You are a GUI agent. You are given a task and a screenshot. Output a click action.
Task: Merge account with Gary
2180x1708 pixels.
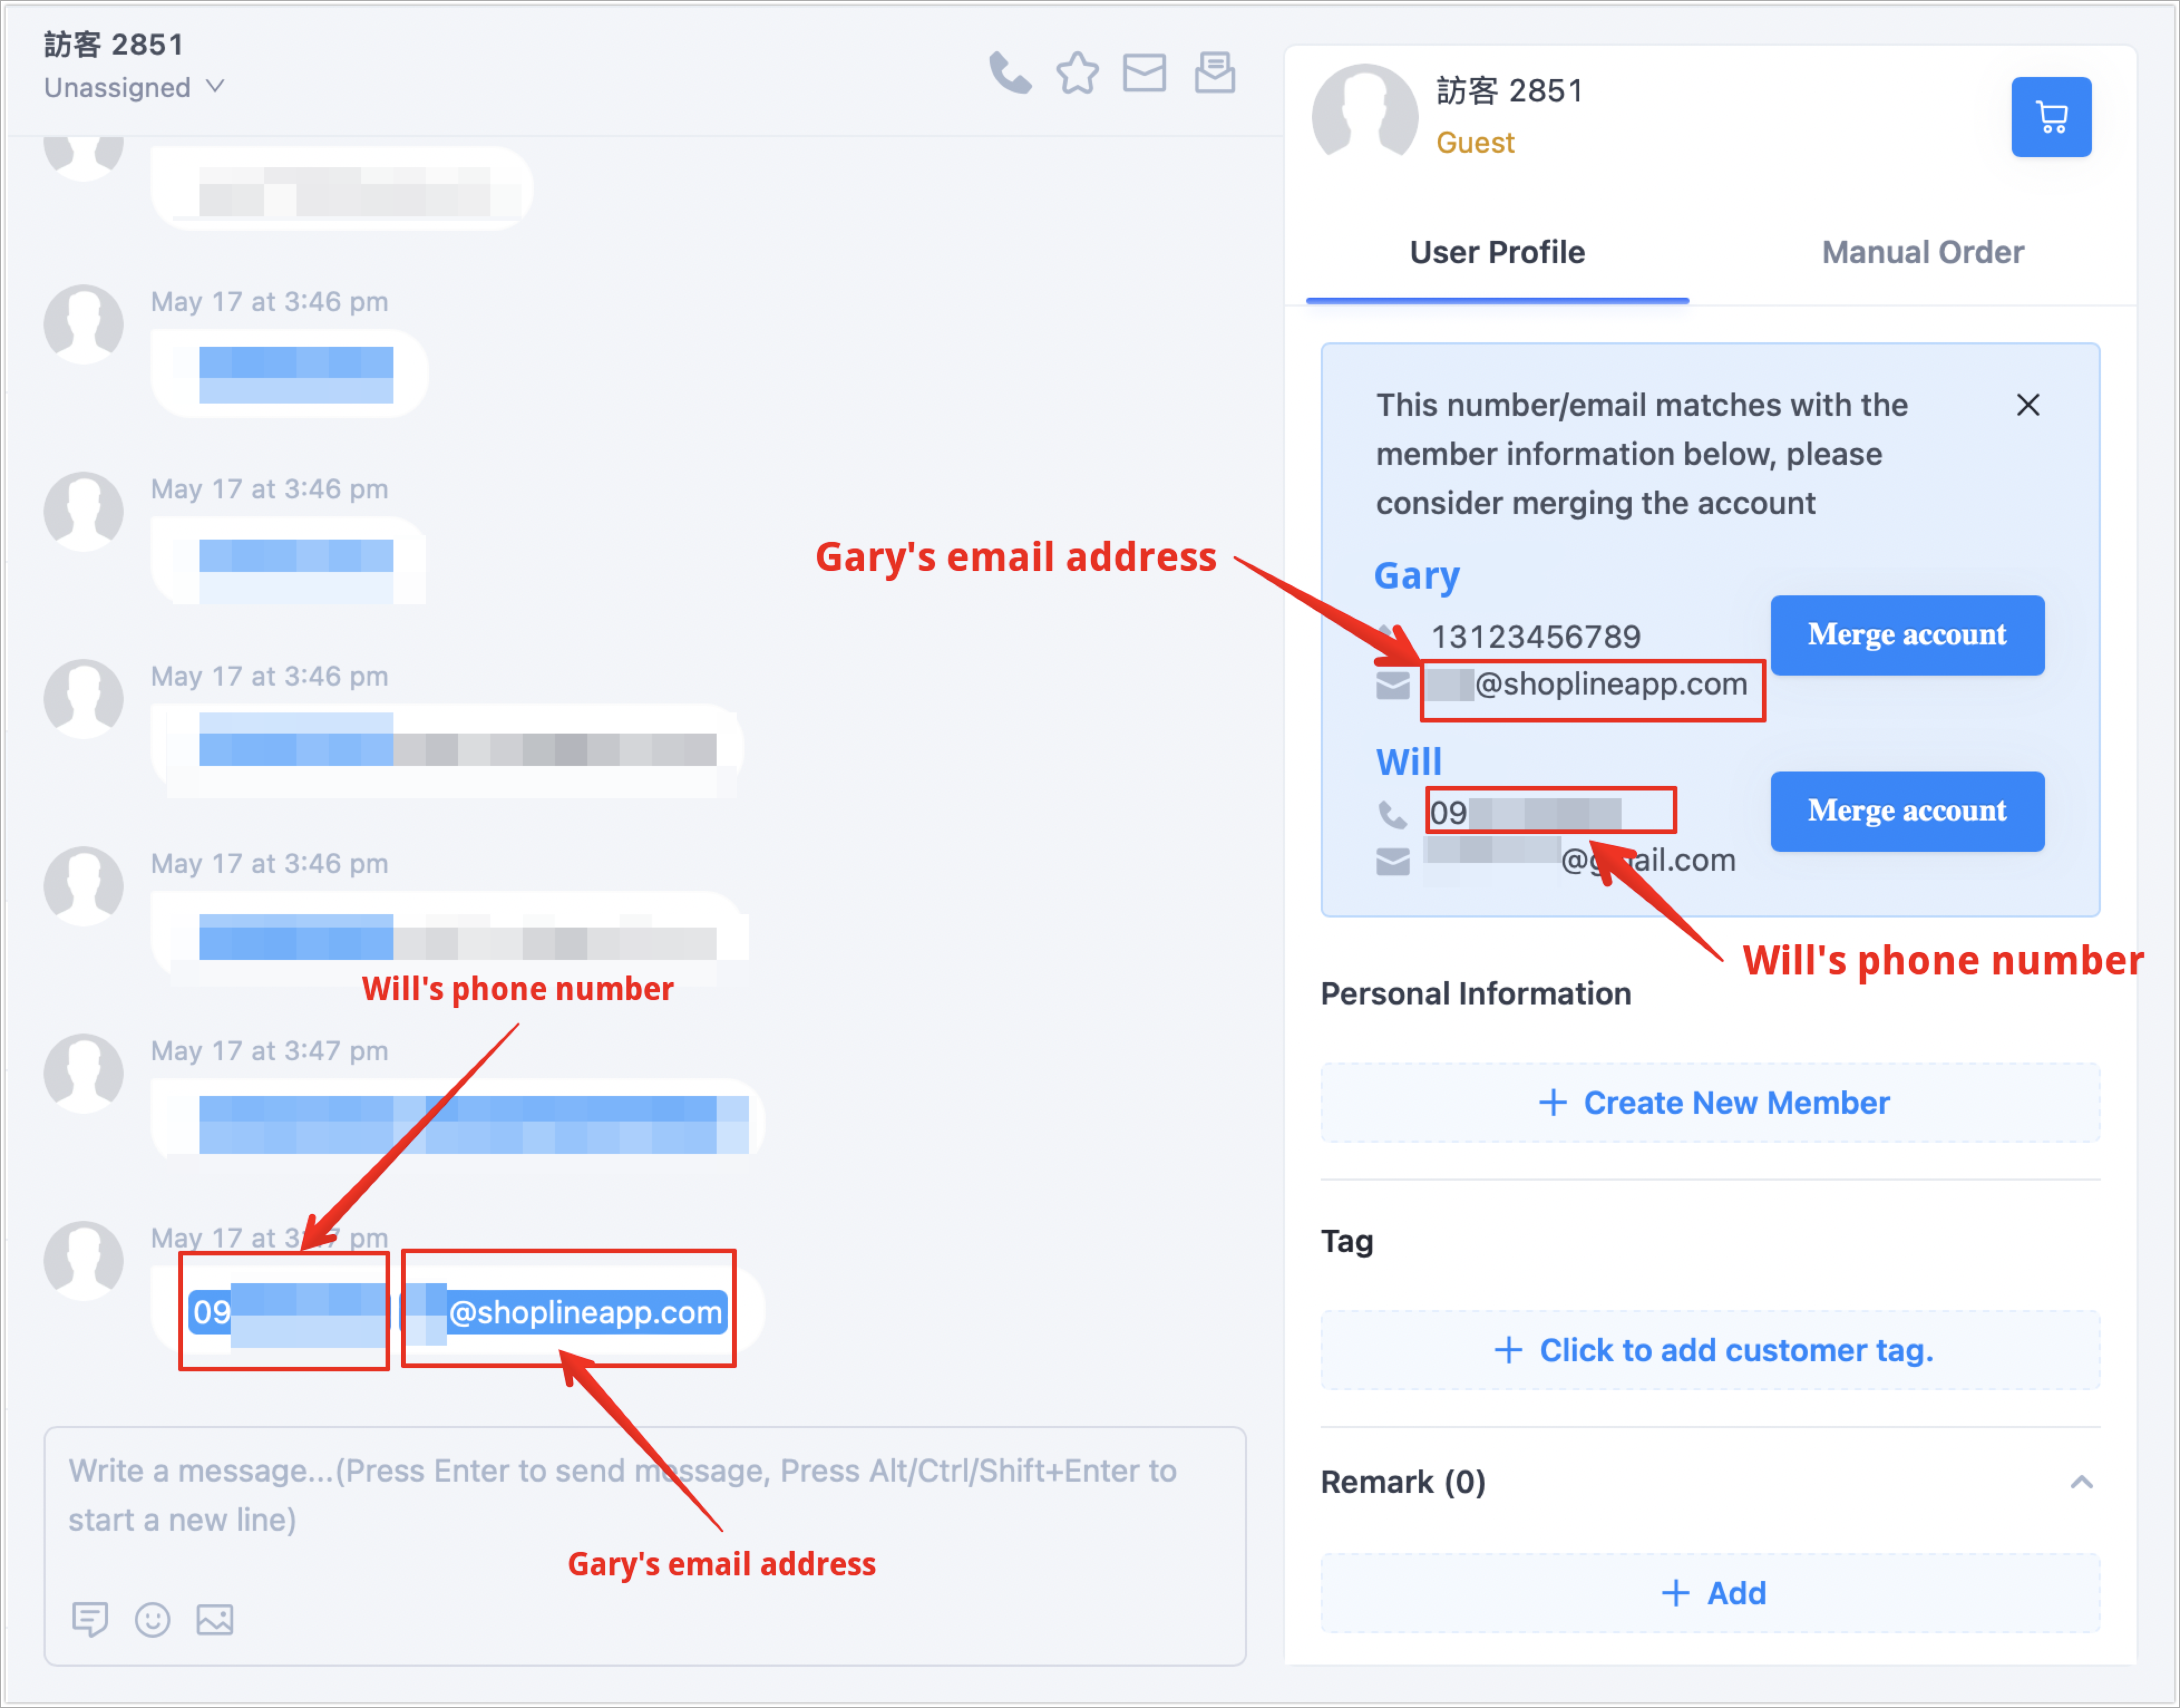click(x=1907, y=635)
